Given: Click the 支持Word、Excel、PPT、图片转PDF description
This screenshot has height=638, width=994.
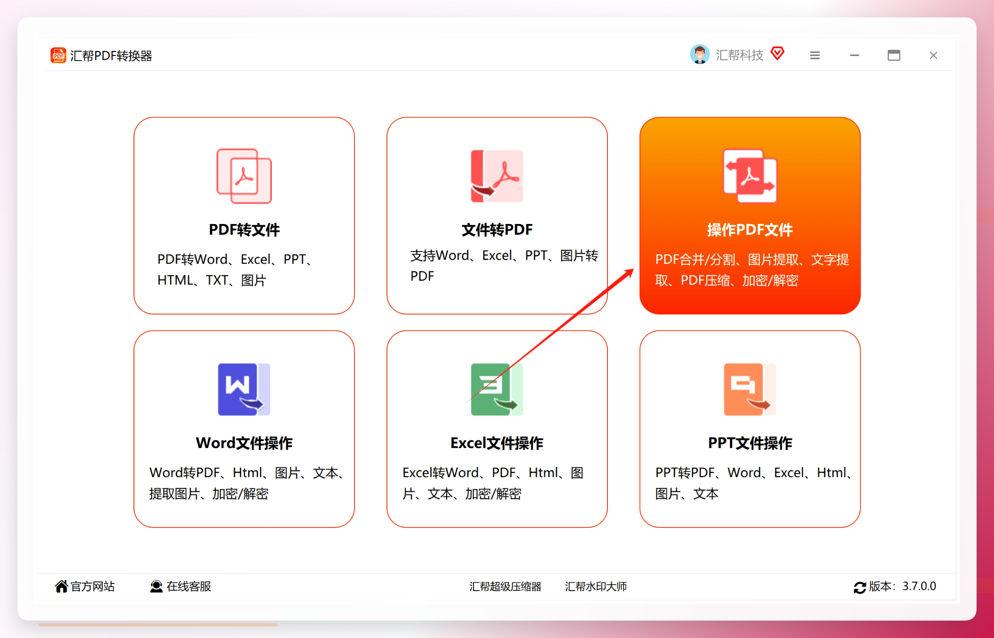Looking at the screenshot, I should point(504,266).
